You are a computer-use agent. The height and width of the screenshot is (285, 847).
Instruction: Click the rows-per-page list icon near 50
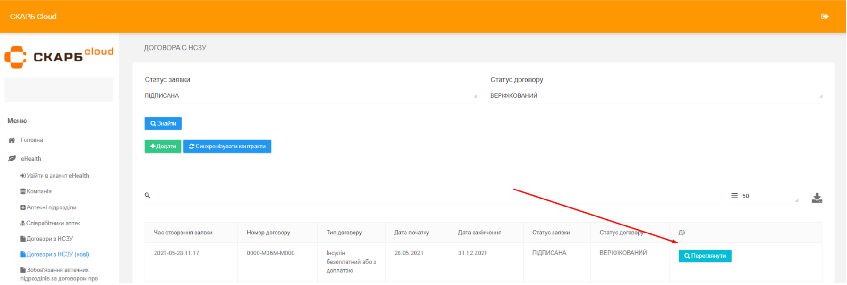734,196
